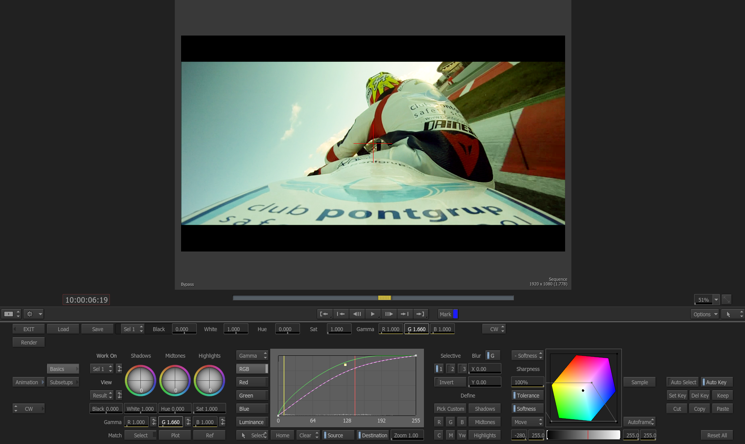
Task: Go to the out point of the clip
Action: pos(421,314)
